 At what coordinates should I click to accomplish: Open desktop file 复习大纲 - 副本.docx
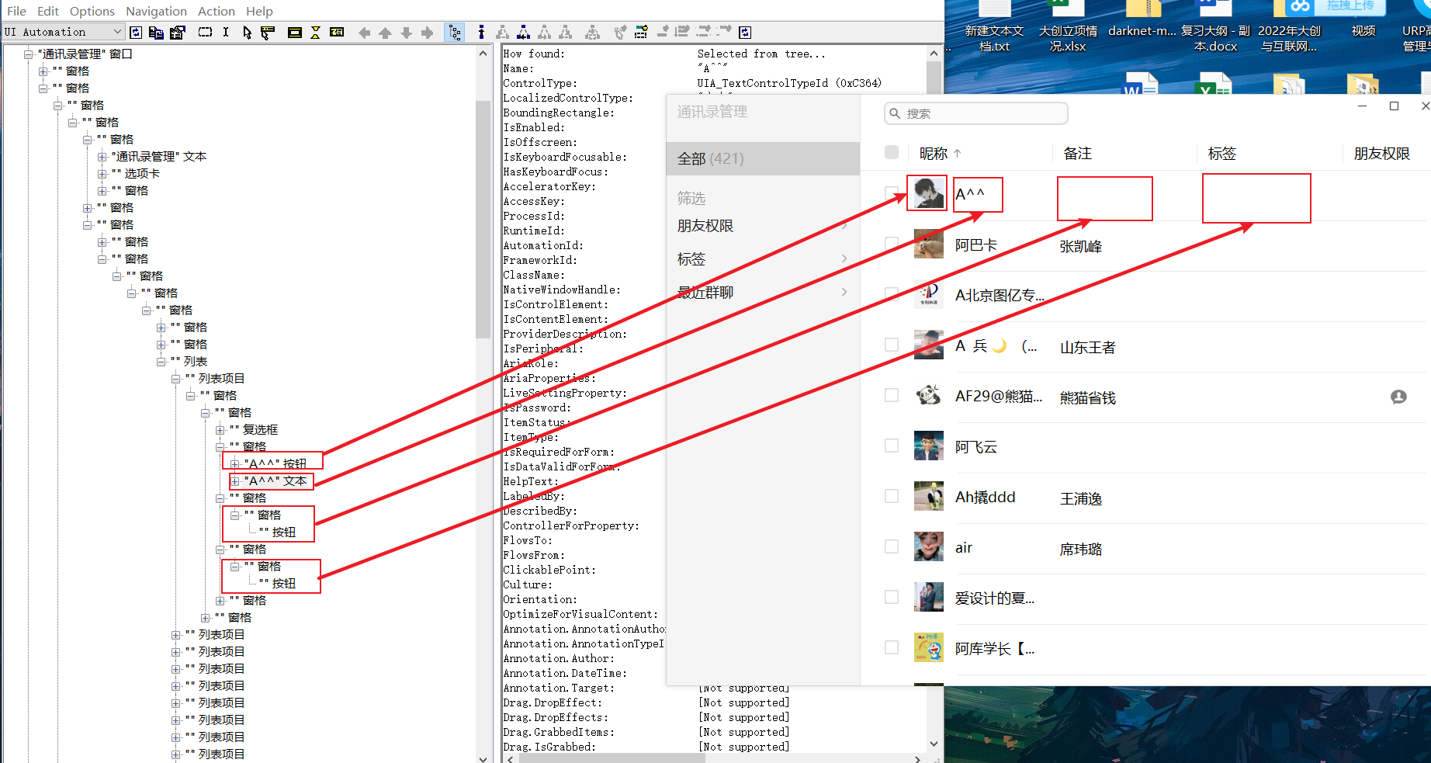(1215, 27)
